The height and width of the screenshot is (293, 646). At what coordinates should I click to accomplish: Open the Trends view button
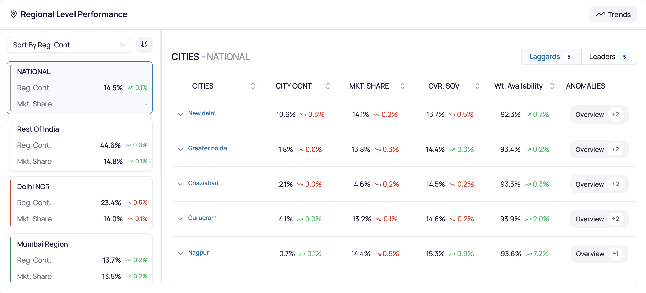tap(613, 14)
